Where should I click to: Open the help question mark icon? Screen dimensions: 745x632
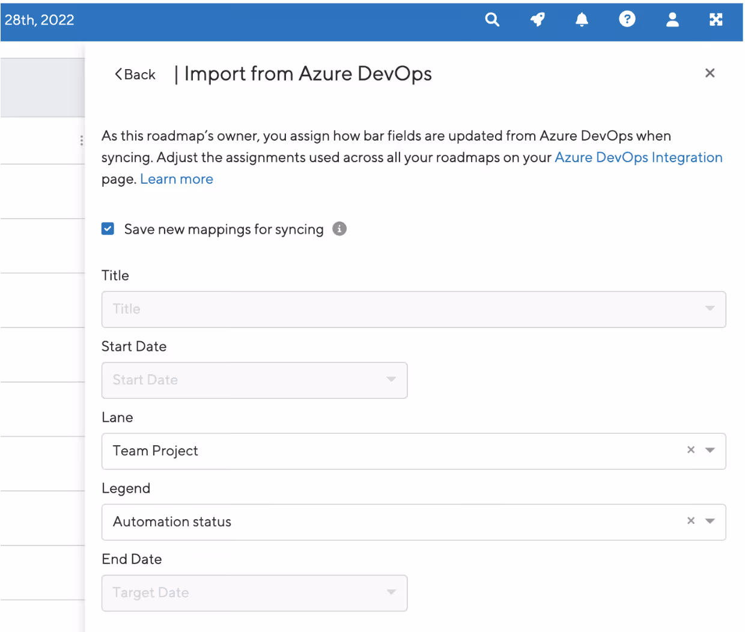pos(627,19)
